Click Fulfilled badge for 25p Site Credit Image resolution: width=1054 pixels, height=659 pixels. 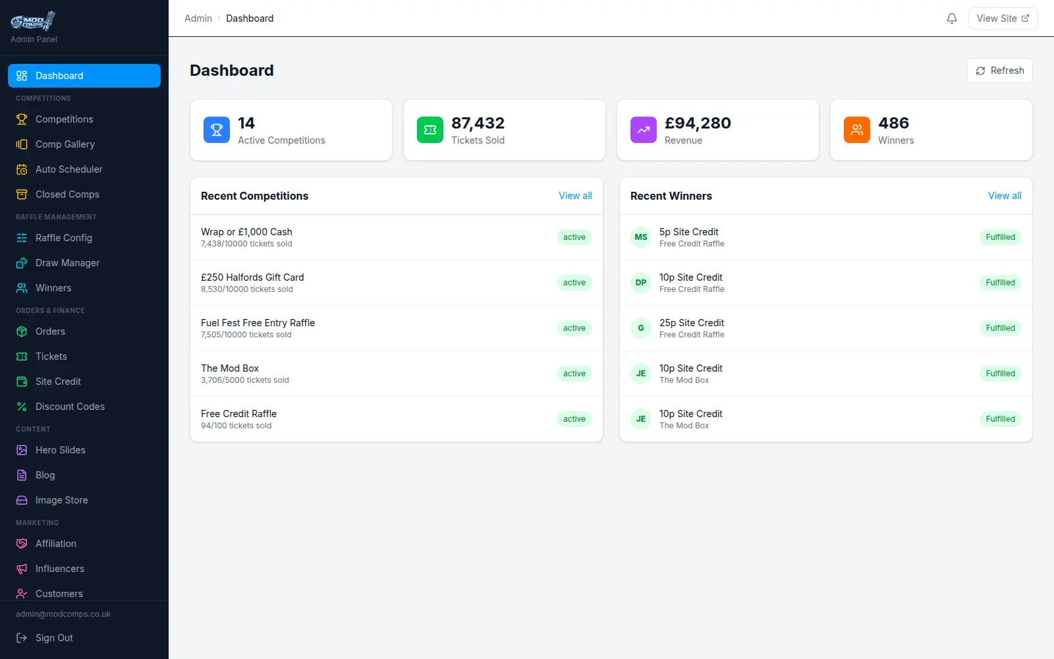(1000, 328)
